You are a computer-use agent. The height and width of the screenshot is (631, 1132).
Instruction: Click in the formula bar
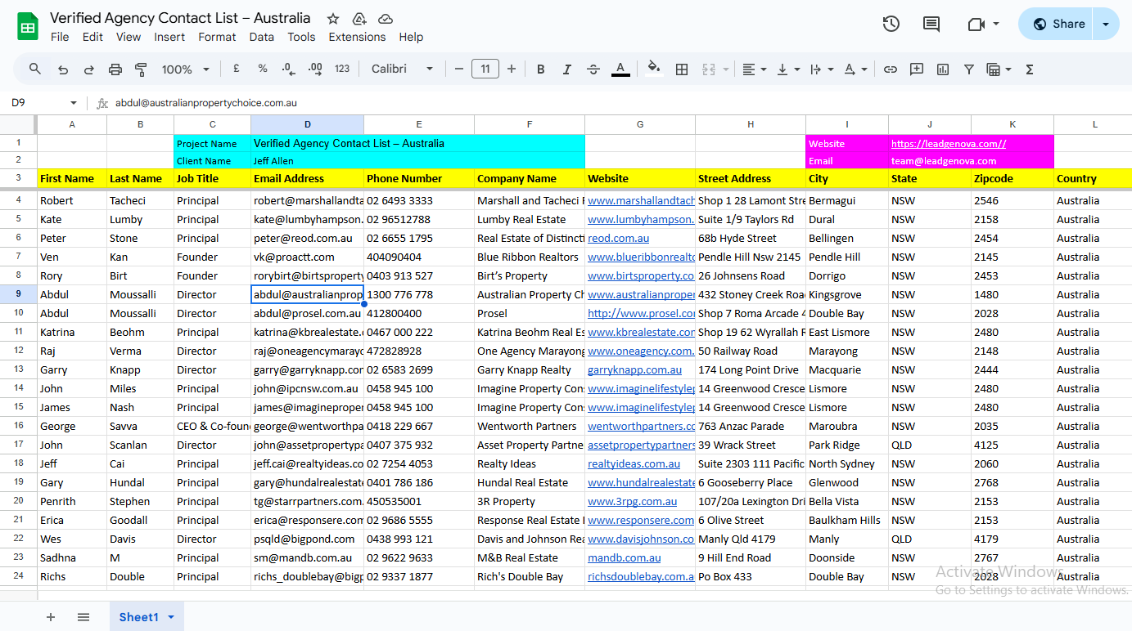(x=618, y=103)
